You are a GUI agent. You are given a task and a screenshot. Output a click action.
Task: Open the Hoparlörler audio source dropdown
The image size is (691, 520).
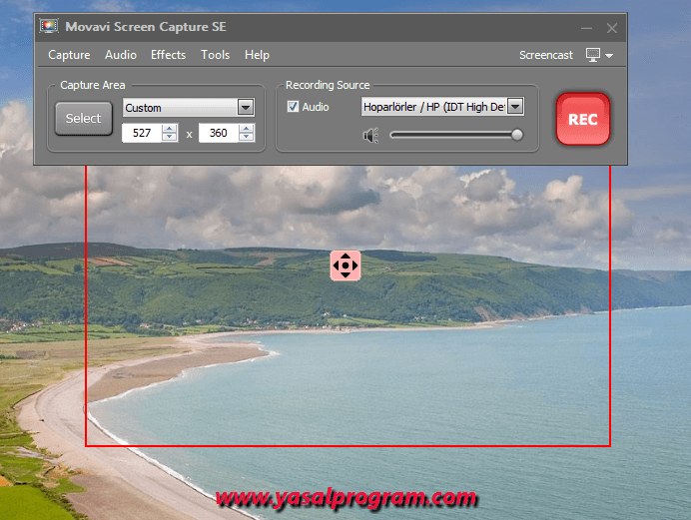(515, 107)
